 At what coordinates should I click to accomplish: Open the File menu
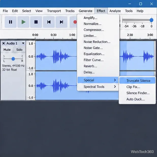click(x=5, y=11)
